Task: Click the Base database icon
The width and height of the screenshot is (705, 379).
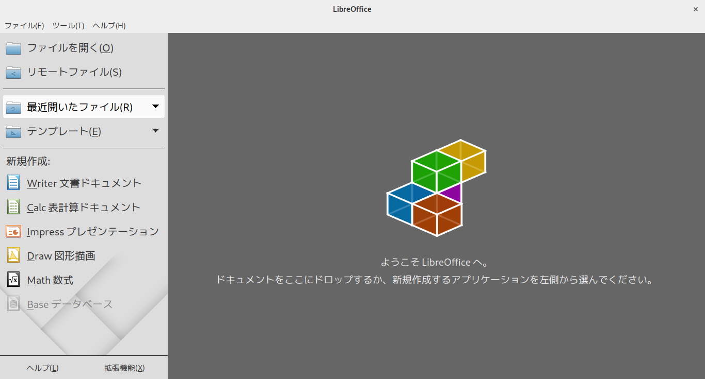Action: (13, 304)
